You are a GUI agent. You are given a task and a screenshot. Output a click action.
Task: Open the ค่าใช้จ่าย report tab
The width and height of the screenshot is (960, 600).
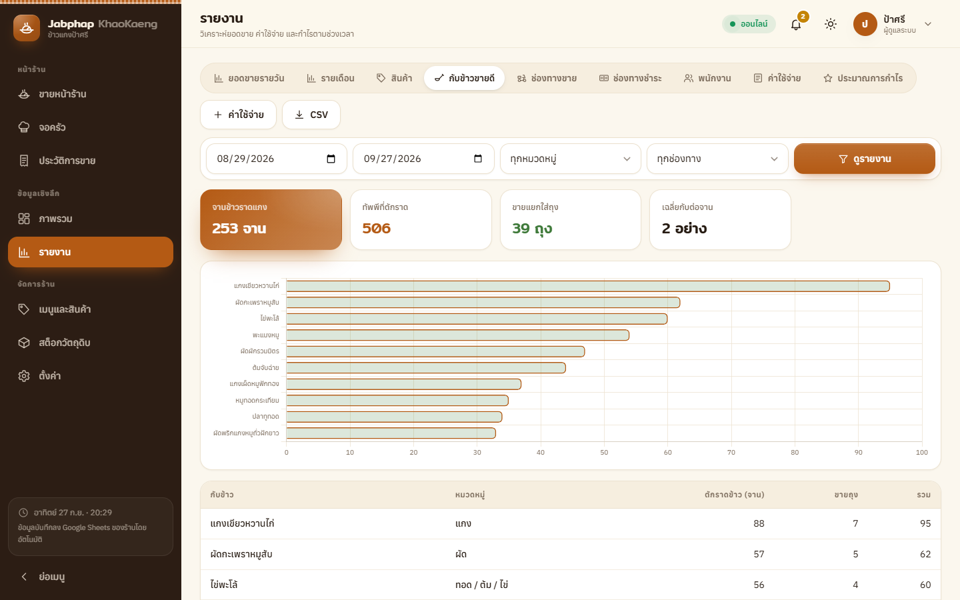pos(777,78)
